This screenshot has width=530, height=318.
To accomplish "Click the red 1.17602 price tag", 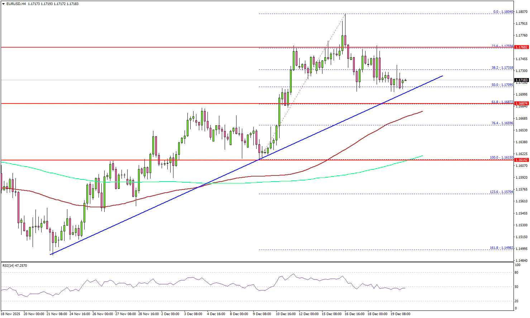I will [521, 47].
